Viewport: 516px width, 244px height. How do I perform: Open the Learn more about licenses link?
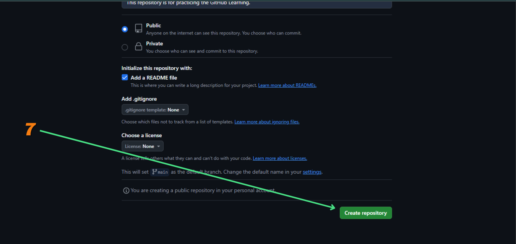point(280,158)
